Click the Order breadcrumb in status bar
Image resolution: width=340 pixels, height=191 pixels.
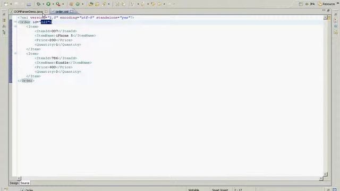click(x=29, y=190)
